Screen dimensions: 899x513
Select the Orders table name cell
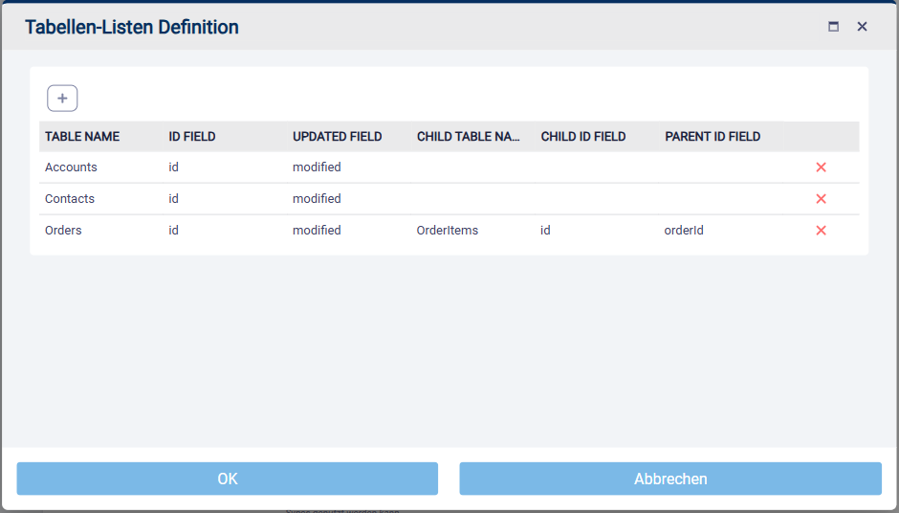click(x=63, y=231)
